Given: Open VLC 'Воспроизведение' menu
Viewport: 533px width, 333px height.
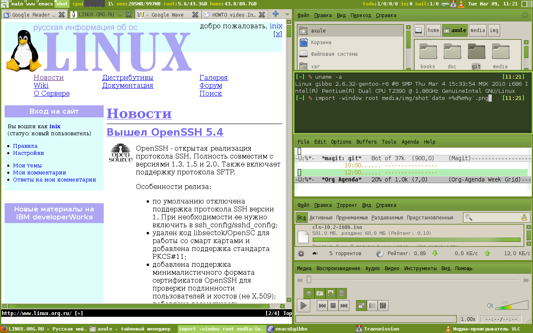Looking at the screenshot, I should [338, 268].
